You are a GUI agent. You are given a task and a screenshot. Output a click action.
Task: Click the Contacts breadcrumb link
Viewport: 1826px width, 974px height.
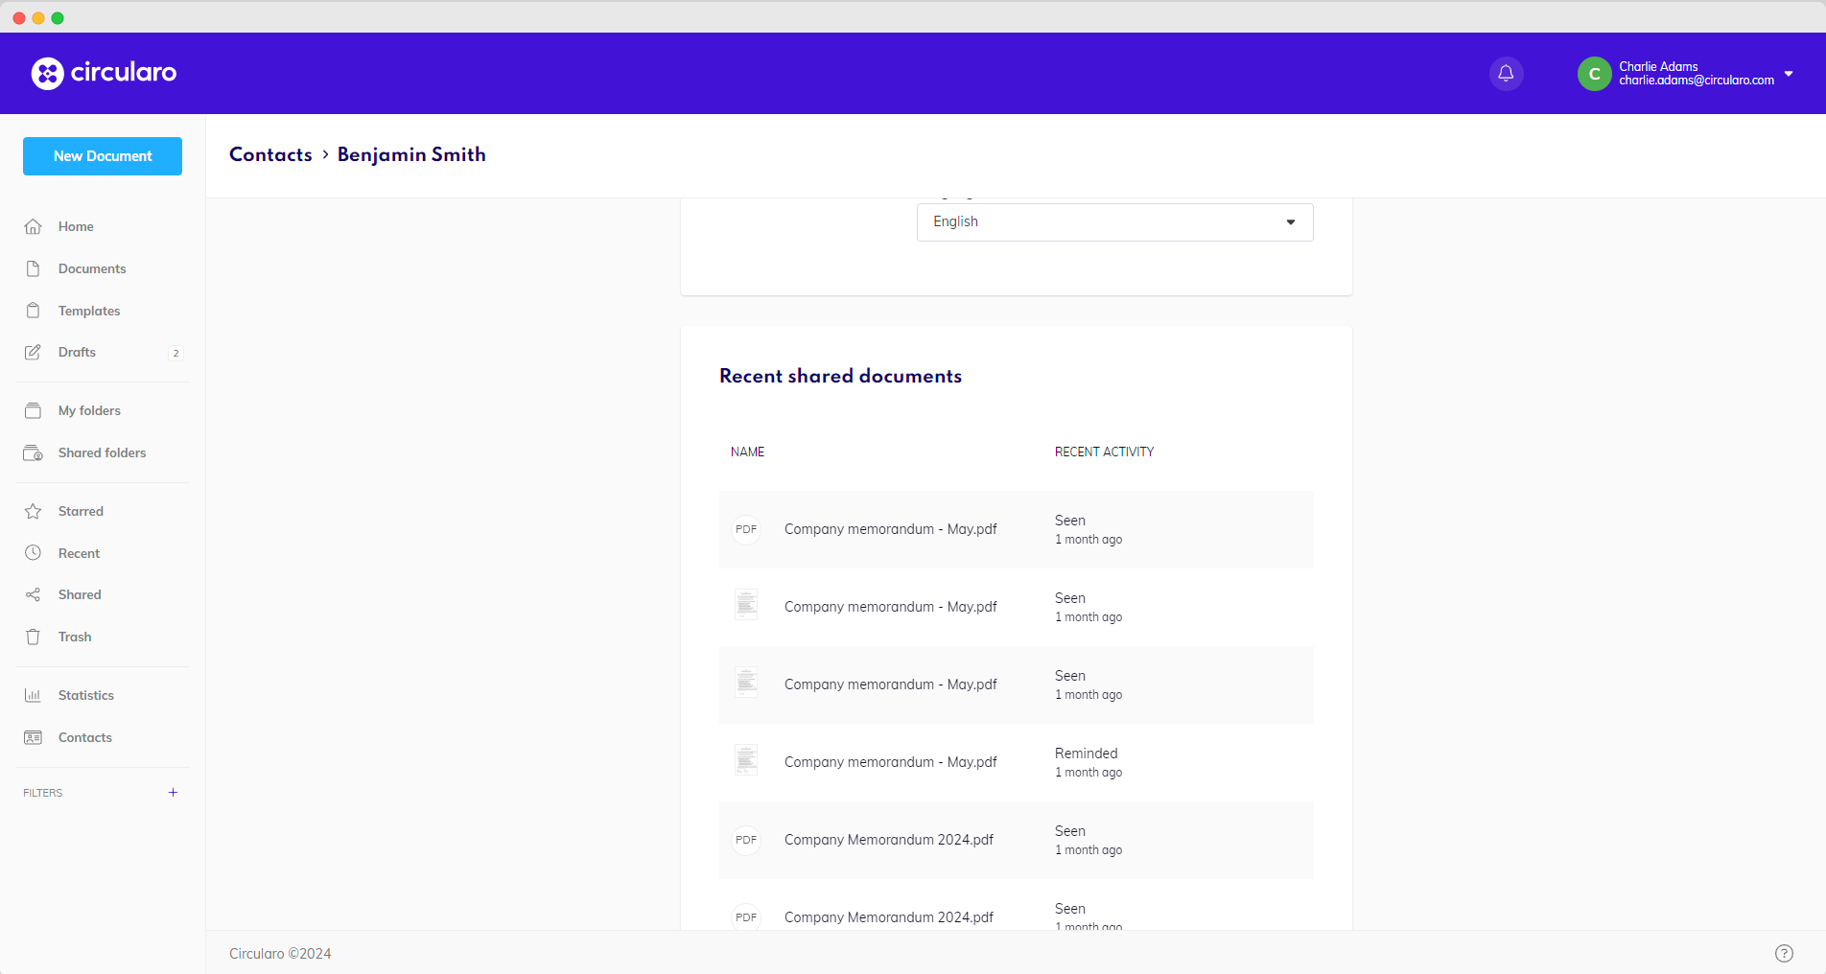(270, 154)
